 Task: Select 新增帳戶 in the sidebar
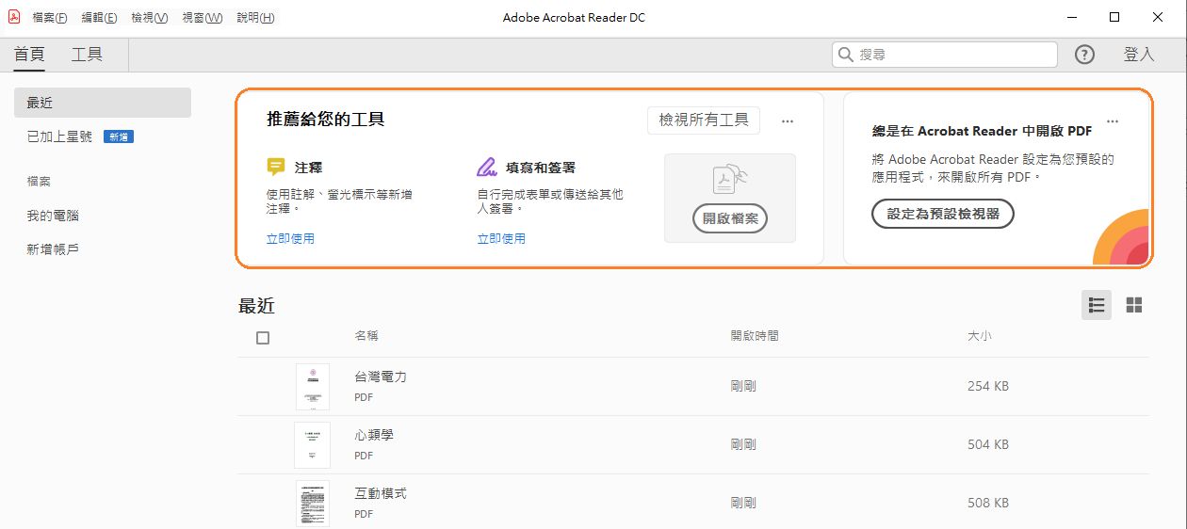(x=53, y=249)
